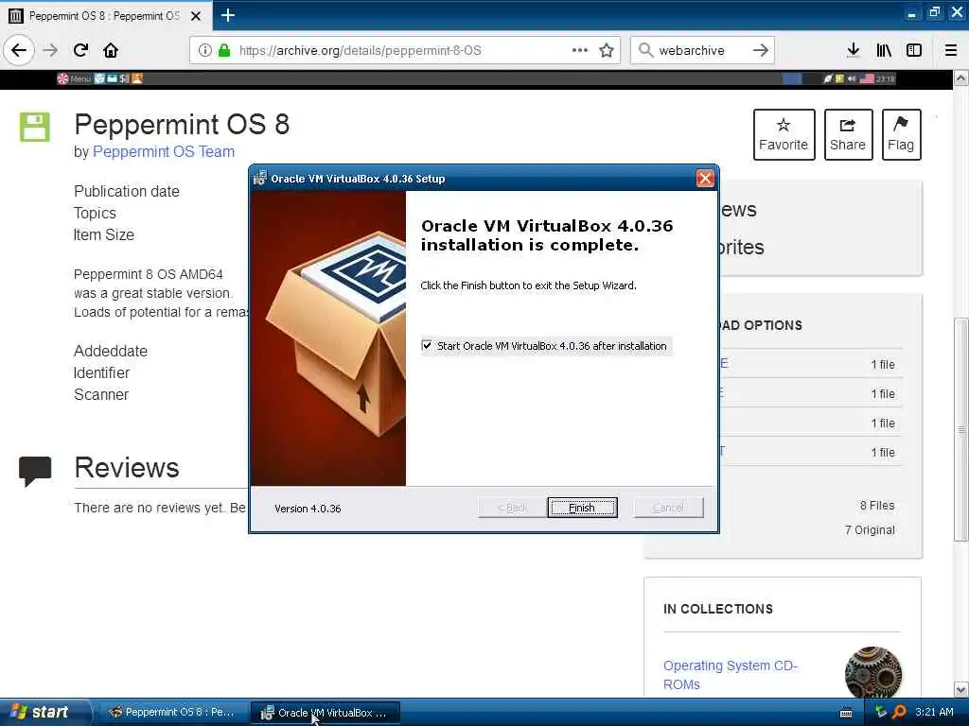969x726 pixels.
Task: Click the browser forward arrow
Action: pos(51,50)
